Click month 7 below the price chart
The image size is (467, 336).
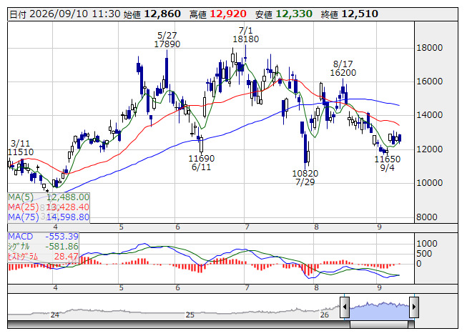[247, 227]
